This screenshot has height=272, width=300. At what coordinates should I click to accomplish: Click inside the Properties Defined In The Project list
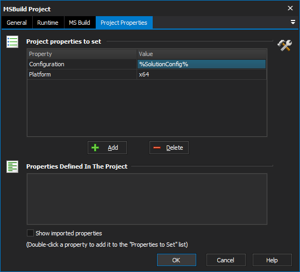tap(147, 199)
